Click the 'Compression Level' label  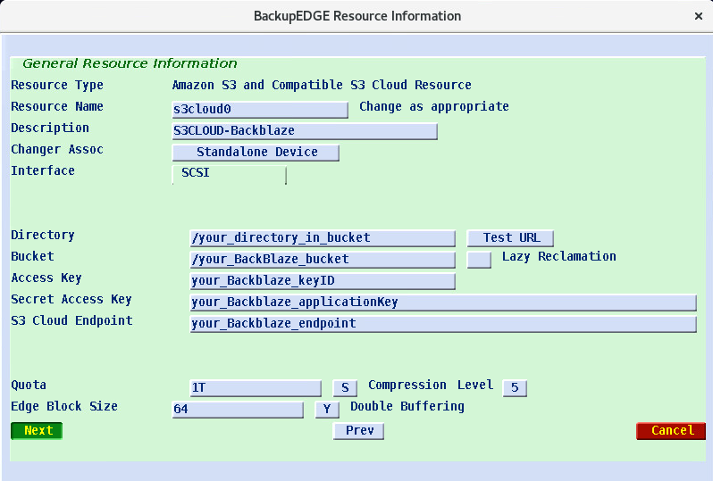[431, 386]
